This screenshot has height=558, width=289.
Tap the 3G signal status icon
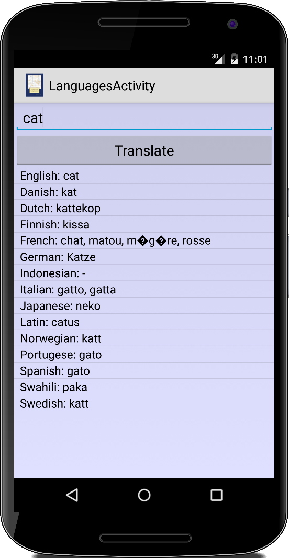(218, 59)
